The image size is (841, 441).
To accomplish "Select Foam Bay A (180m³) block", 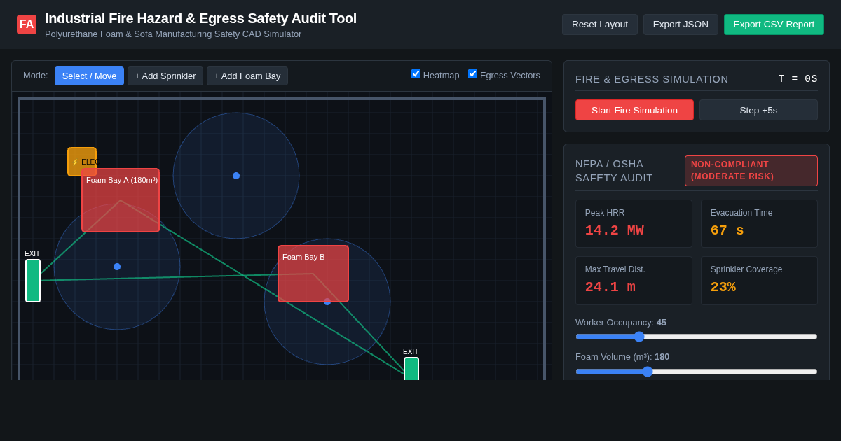I will tap(121, 200).
